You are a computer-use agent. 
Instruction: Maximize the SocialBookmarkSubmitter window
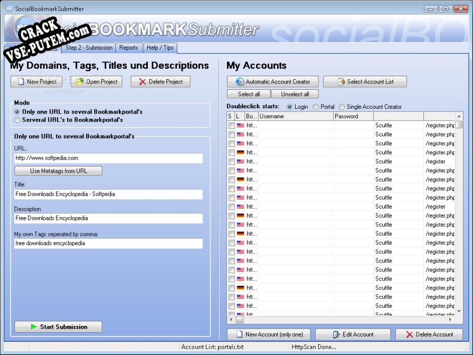tap(446, 9)
